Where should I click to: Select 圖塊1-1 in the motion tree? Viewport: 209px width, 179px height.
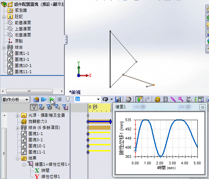35,134
